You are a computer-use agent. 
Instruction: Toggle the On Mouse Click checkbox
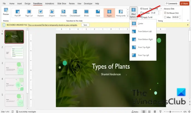[x=165, y=13]
